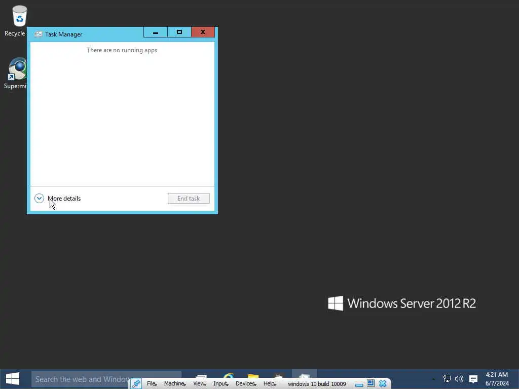Open the Windows Start menu
The height and width of the screenshot is (389, 519).
pyautogui.click(x=13, y=379)
